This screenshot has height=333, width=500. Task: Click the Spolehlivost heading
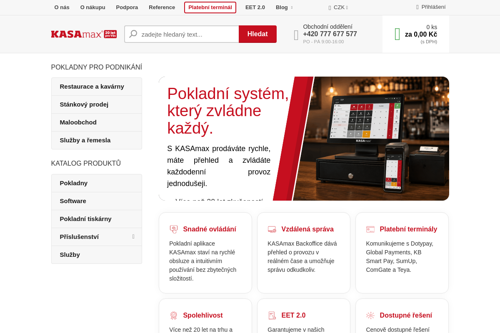203,316
